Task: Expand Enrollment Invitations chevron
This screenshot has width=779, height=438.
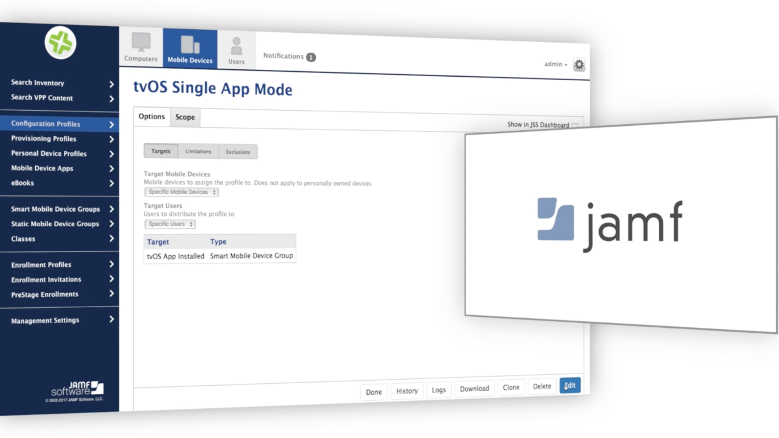Action: (x=112, y=279)
